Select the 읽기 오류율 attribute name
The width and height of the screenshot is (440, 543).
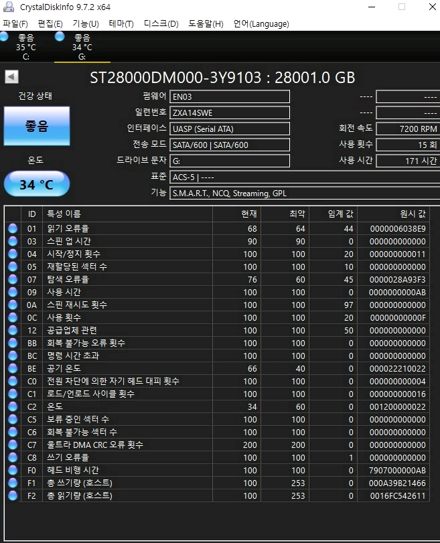68,228
